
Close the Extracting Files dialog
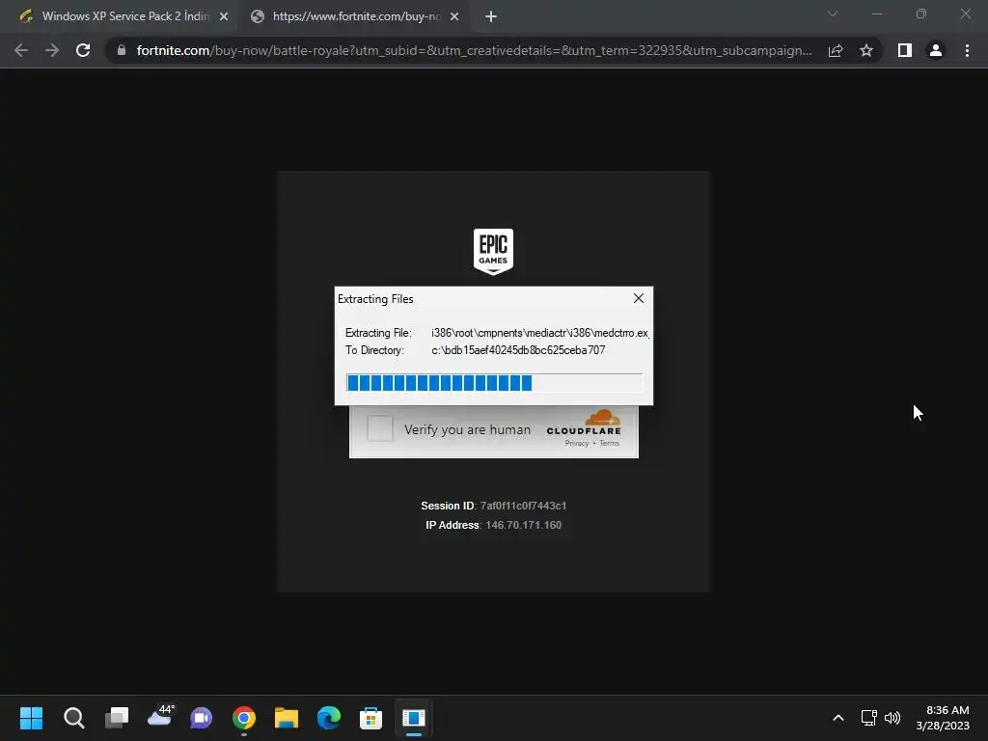(x=639, y=298)
